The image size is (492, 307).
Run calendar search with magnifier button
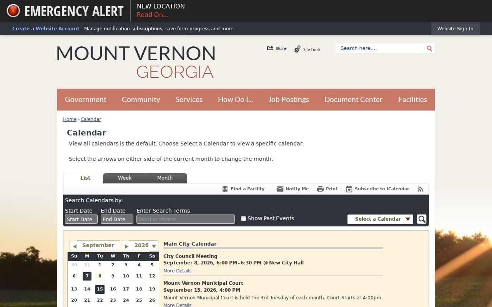point(422,219)
